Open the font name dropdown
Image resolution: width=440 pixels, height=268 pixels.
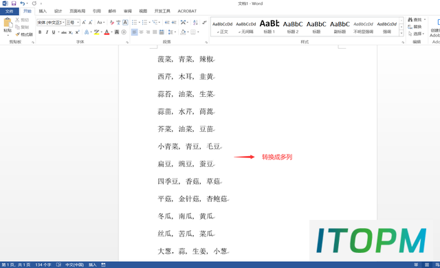[63, 23]
